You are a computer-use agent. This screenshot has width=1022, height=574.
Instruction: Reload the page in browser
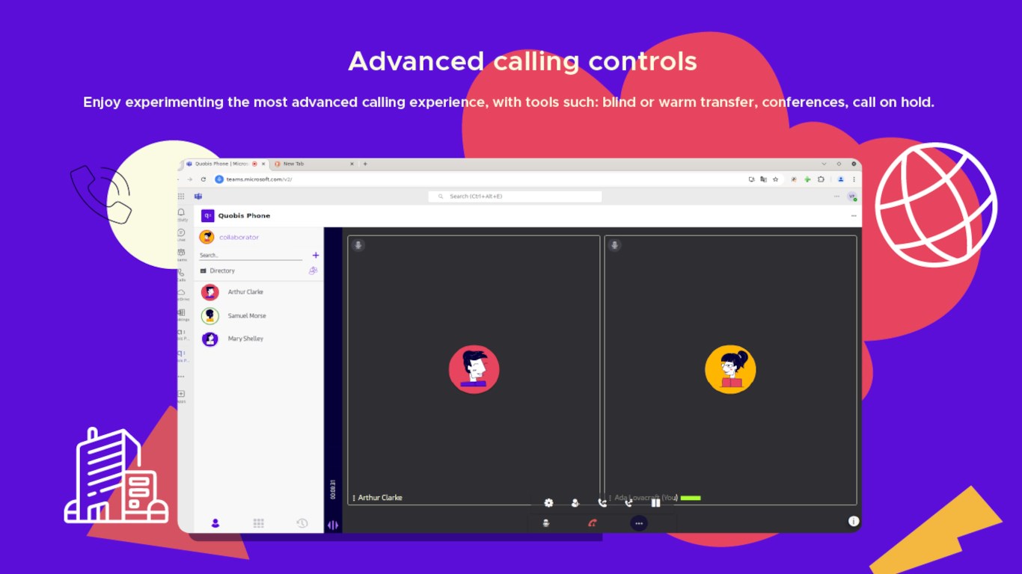(x=203, y=179)
